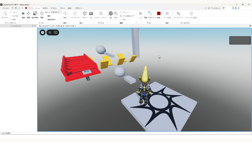The image size is (252, 142).
Task: Toggle the 表面の結合 (Join Surfaces) checkbox
Action: click(x=46, y=20)
